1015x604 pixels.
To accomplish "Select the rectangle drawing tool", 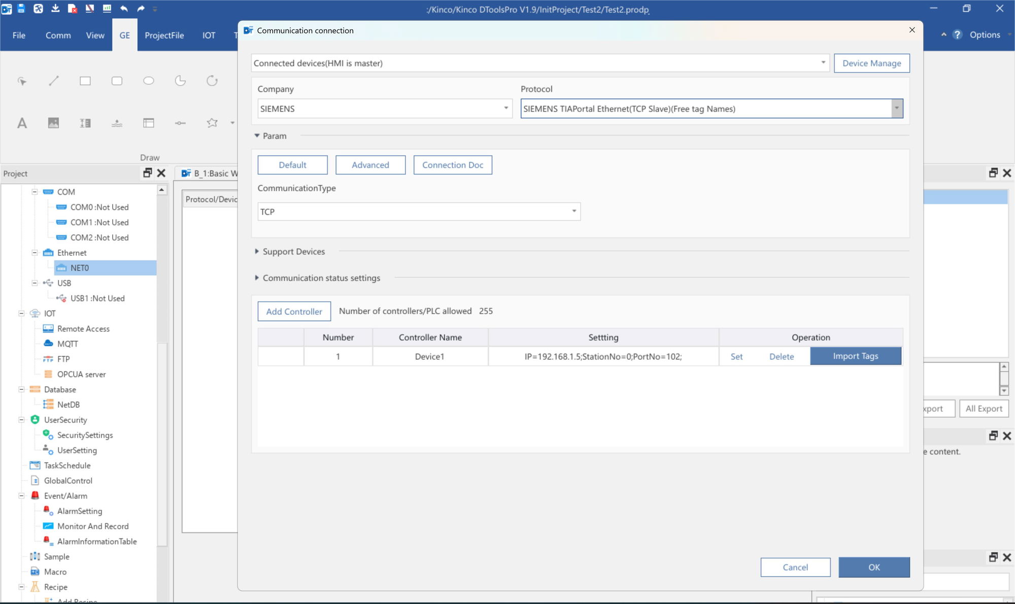I will click(x=85, y=81).
